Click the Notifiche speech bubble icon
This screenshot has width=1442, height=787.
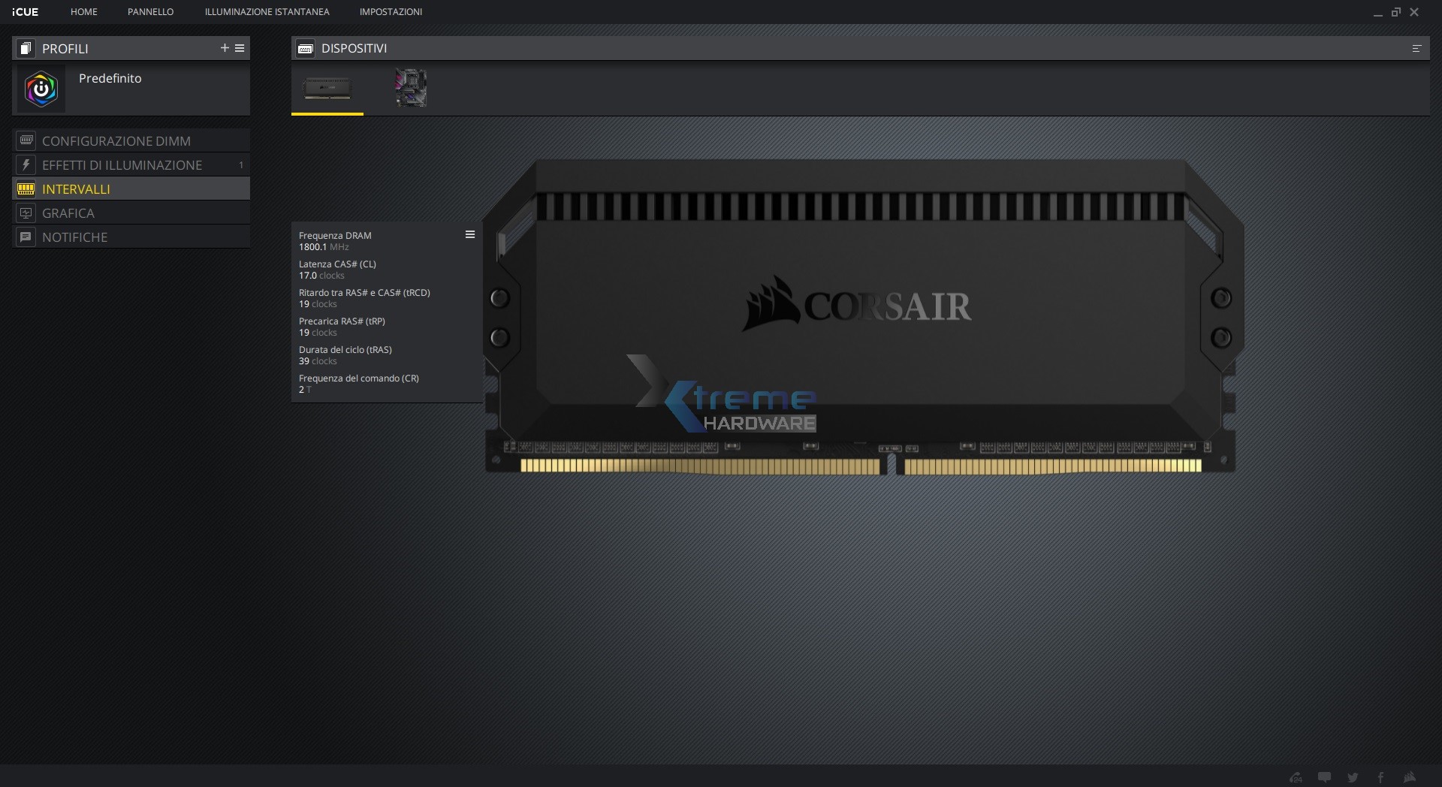(x=26, y=237)
